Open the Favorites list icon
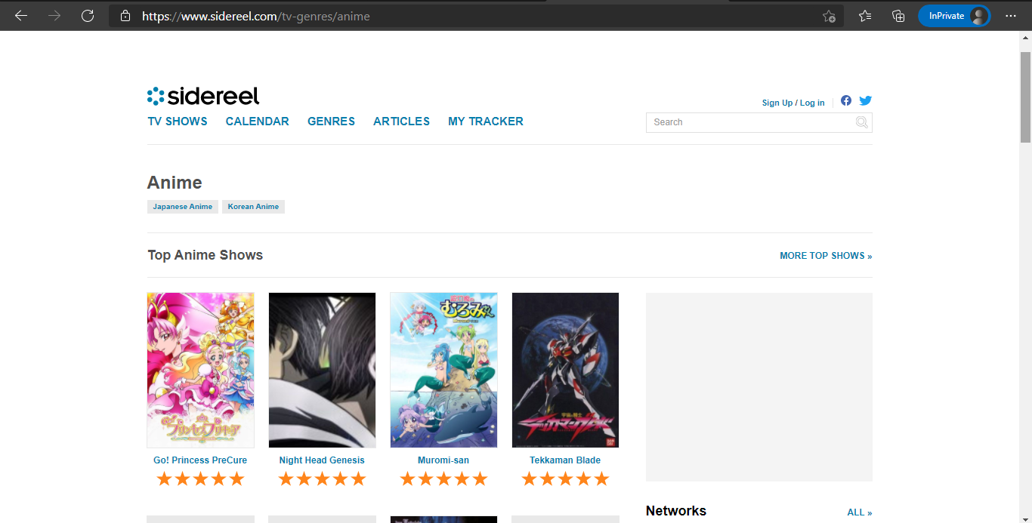This screenshot has width=1032, height=523. point(865,16)
